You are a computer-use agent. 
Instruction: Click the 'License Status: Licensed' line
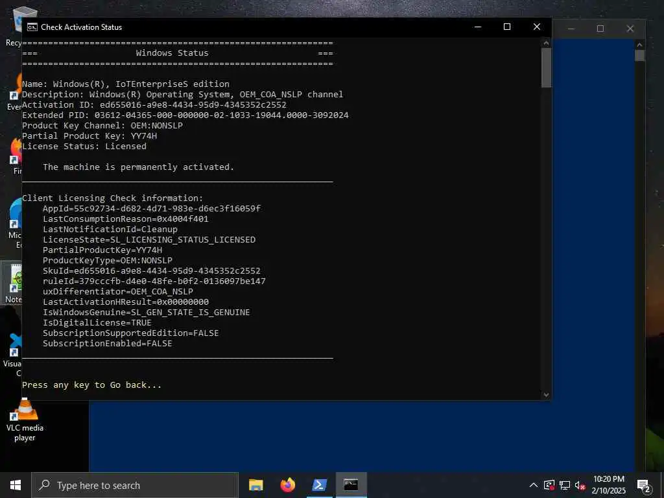[84, 146]
